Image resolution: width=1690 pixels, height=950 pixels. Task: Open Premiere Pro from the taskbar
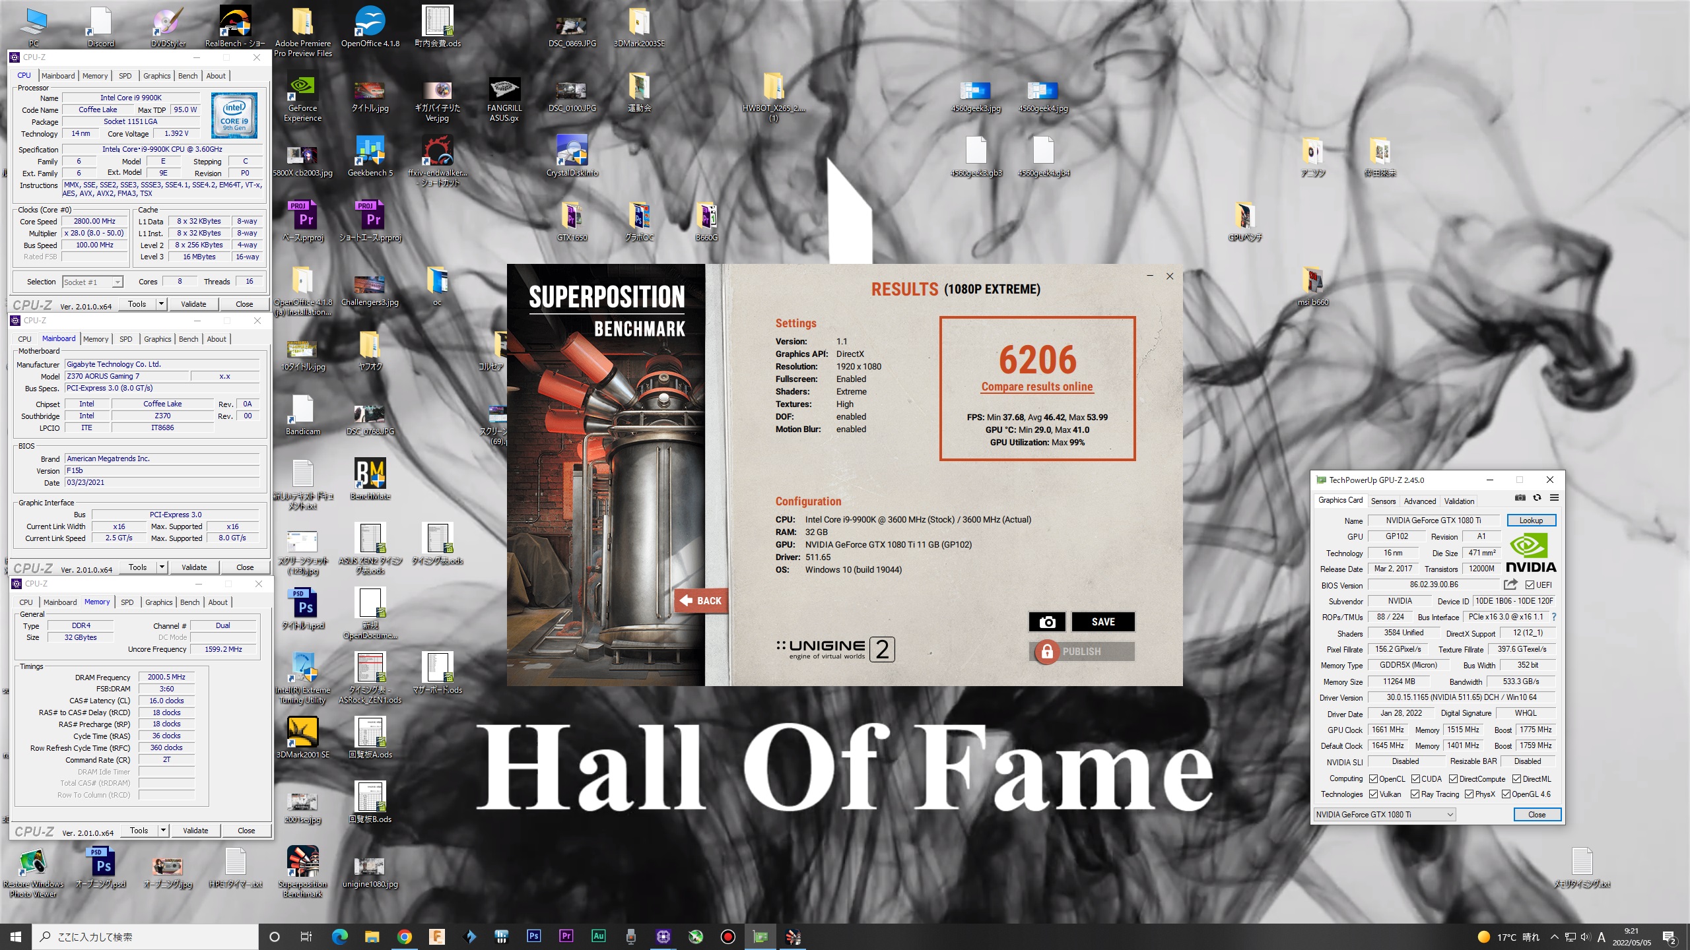pyautogui.click(x=566, y=936)
